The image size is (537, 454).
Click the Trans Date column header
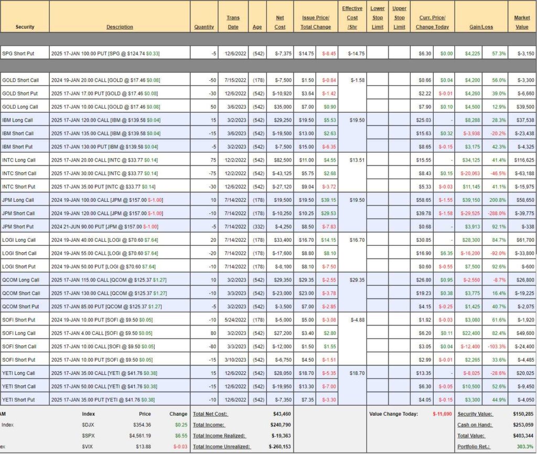pyautogui.click(x=233, y=22)
